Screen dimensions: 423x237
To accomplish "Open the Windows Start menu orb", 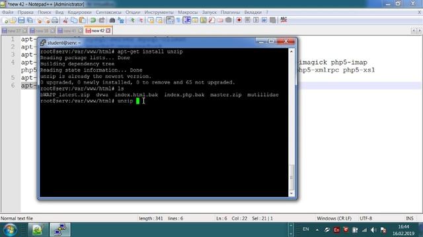I will pos(10,230).
